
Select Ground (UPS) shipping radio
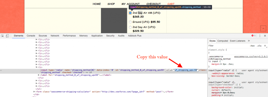pos(130,22)
